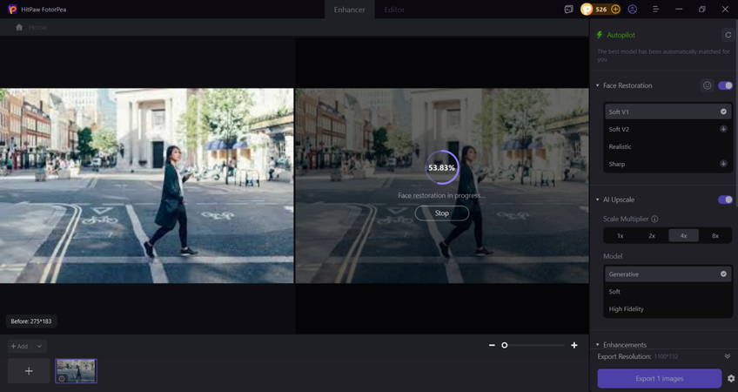This screenshot has width=738, height=392.
Task: Add more credits with the plus coin icon
Action: tap(615, 9)
